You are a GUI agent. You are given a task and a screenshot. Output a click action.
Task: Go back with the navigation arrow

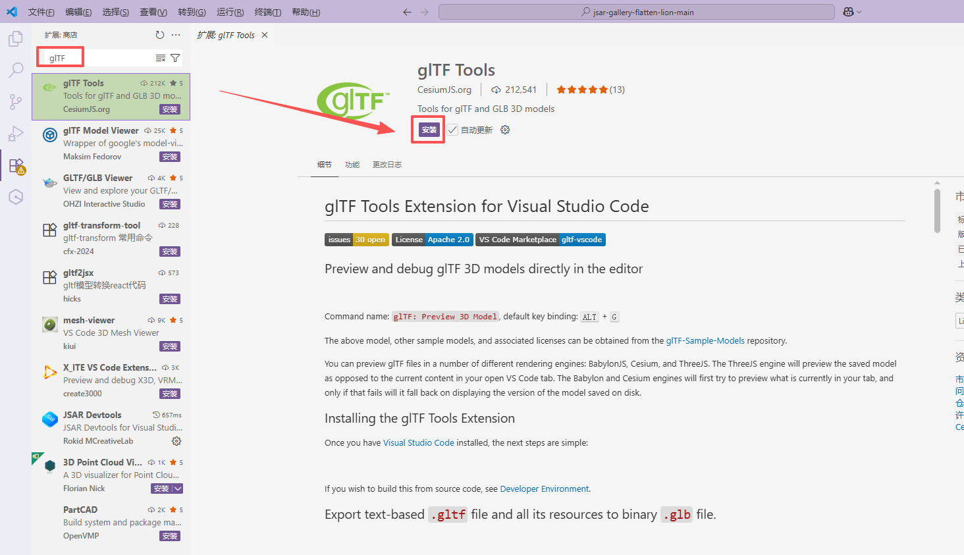[x=407, y=12]
